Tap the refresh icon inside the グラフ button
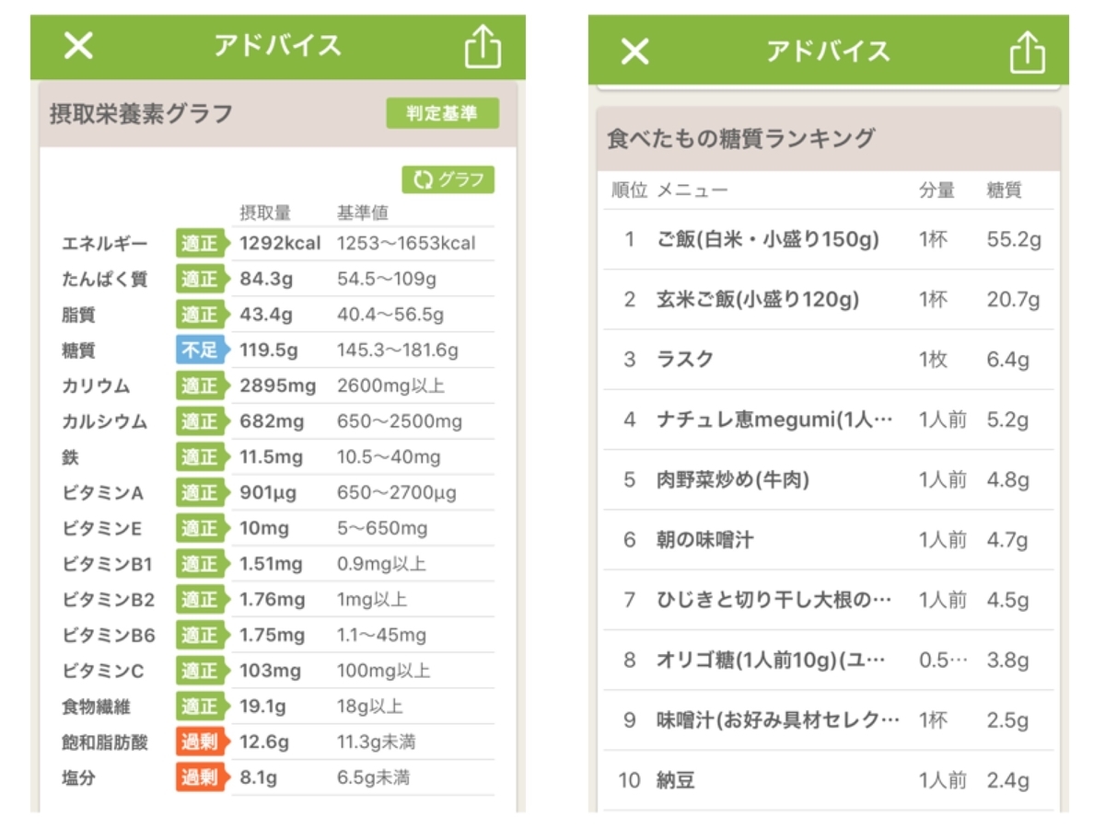The image size is (1105, 828). tap(424, 181)
